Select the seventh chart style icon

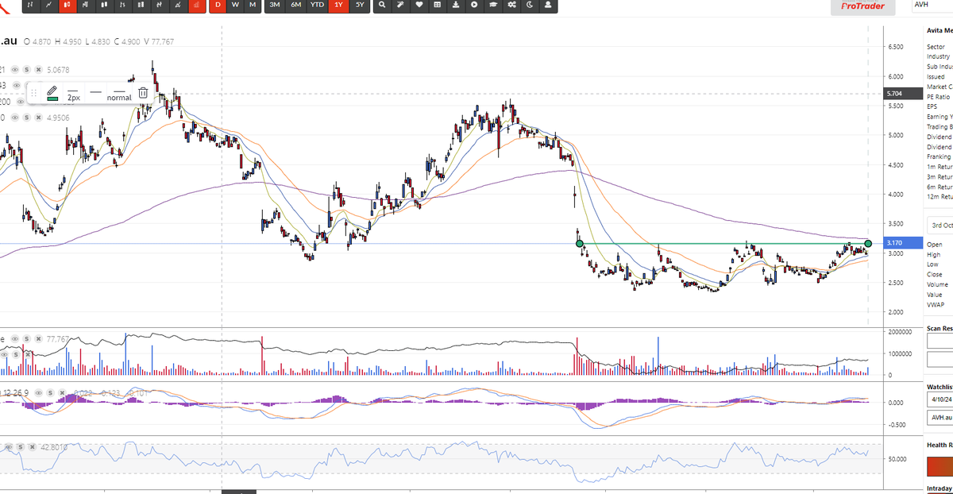tap(141, 5)
